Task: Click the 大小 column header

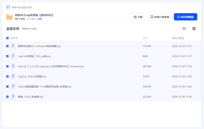Action: 145,38
